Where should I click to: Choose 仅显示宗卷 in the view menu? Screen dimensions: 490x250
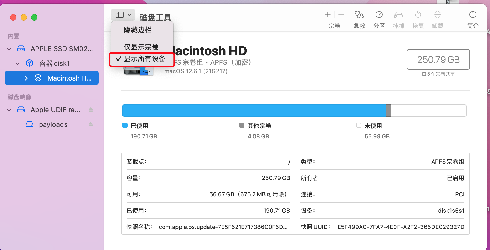coord(141,47)
